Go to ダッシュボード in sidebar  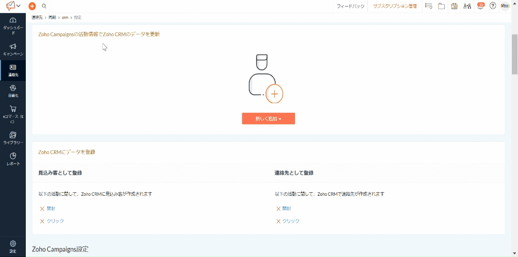(13, 26)
